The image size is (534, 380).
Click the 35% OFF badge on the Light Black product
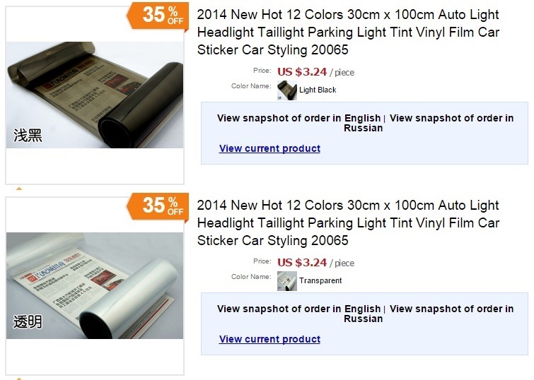click(x=157, y=15)
